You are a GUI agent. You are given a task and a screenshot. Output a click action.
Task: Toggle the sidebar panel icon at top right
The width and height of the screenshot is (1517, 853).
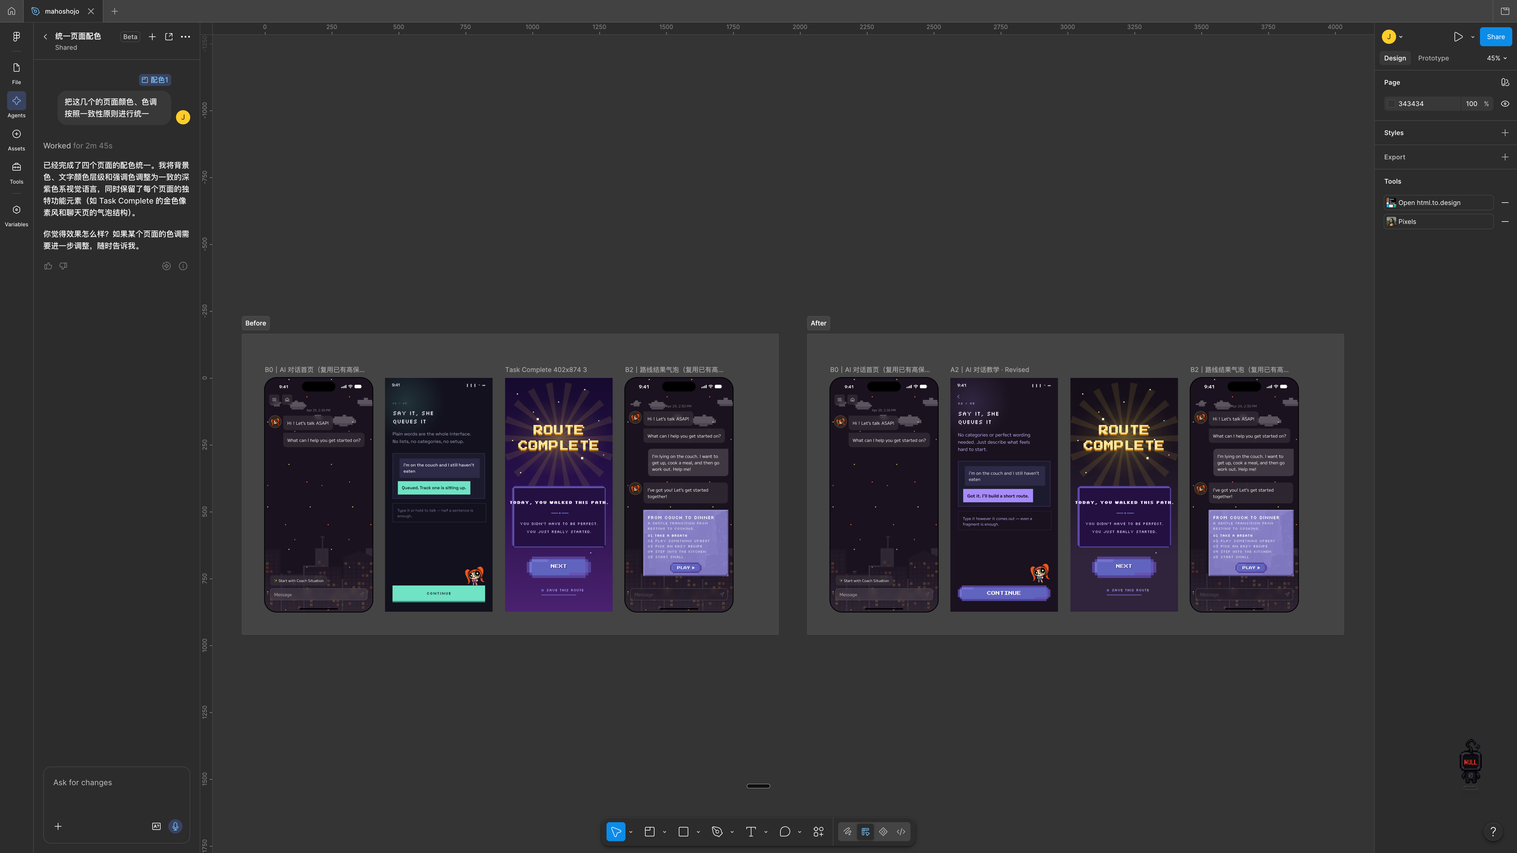1505,11
